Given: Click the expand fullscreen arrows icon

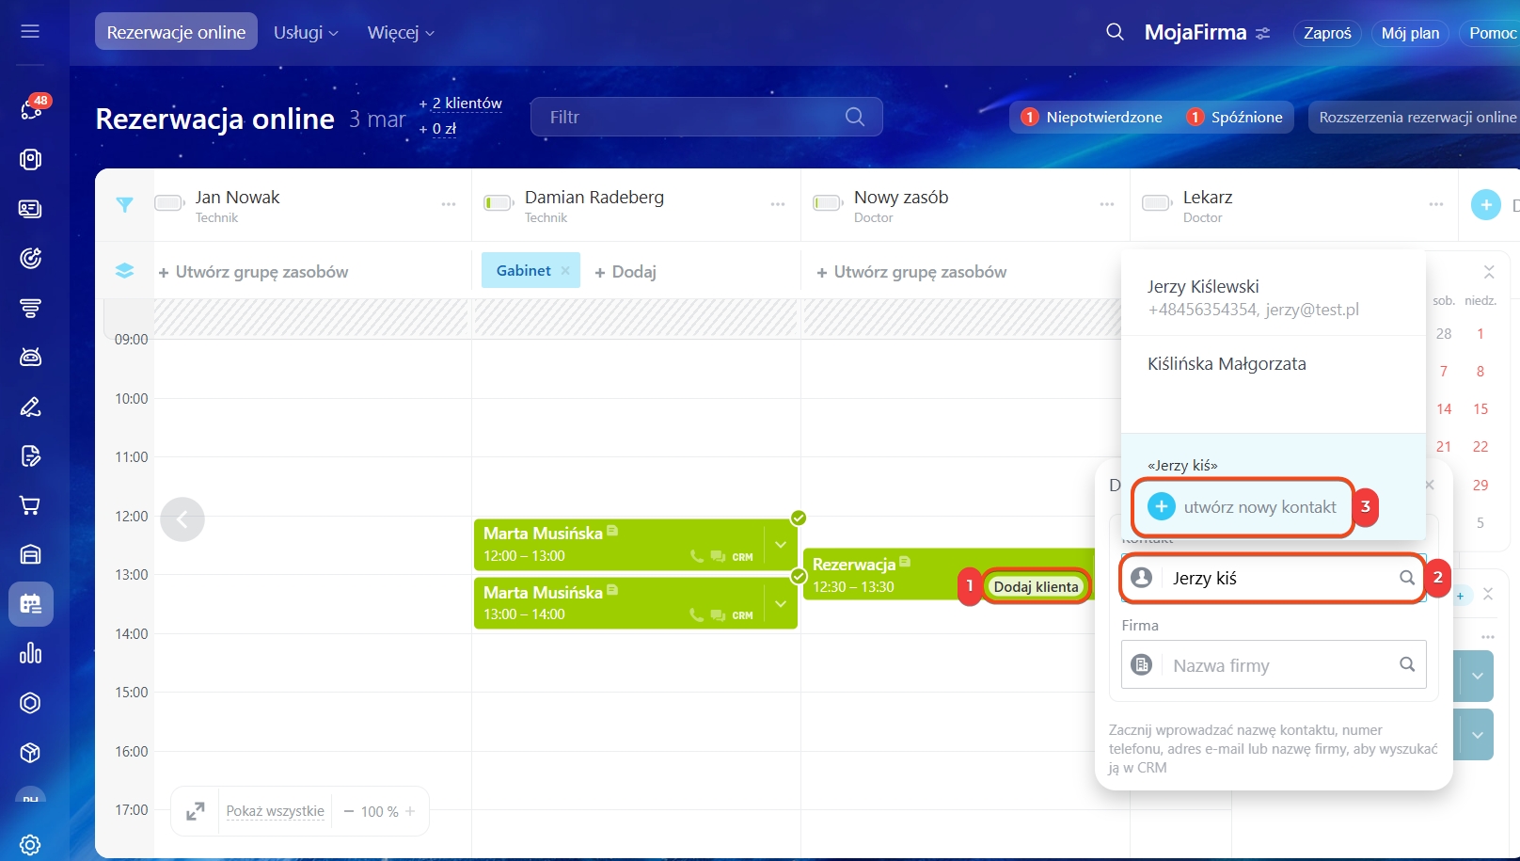Looking at the screenshot, I should tap(196, 811).
